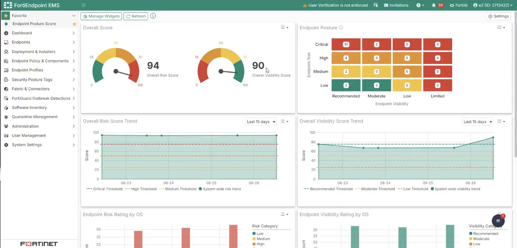Click the Critical/Recommended cell showing 91

(x=346, y=44)
